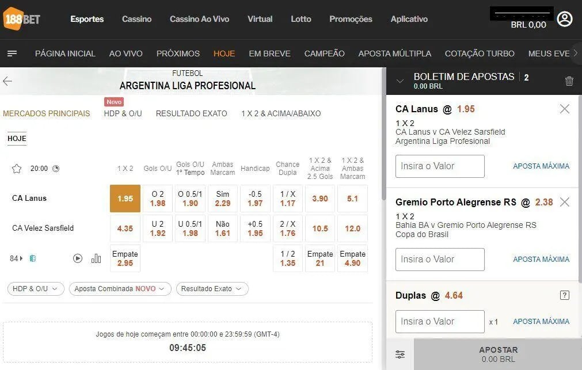Select the Empate 2.95 odds
This screenshot has width=582, height=370.
(125, 258)
